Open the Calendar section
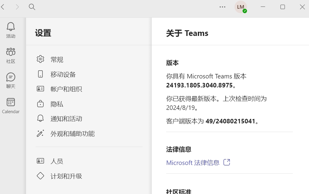The height and width of the screenshot is (194, 309). point(11,106)
